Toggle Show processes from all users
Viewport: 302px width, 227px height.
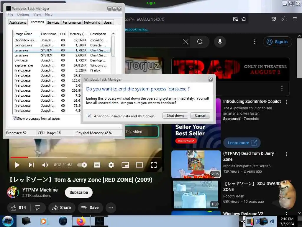(x=14, y=118)
